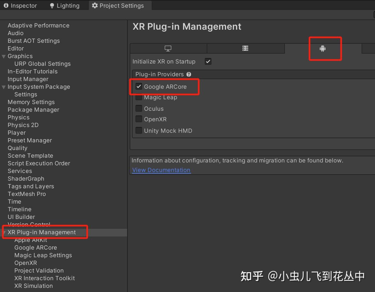Uncheck Initialize XR on Startup
The width and height of the screenshot is (375, 292).
coord(208,61)
